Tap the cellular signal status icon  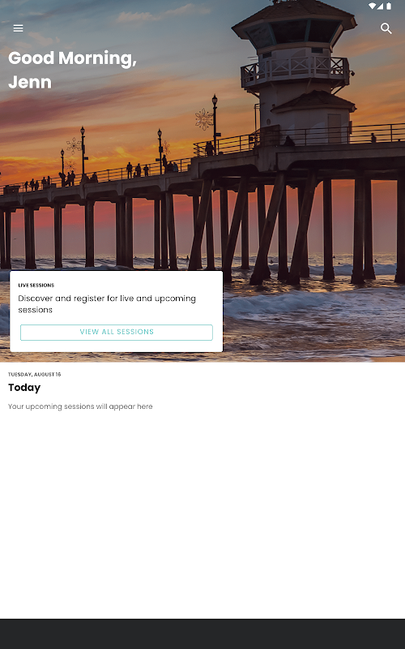380,6
